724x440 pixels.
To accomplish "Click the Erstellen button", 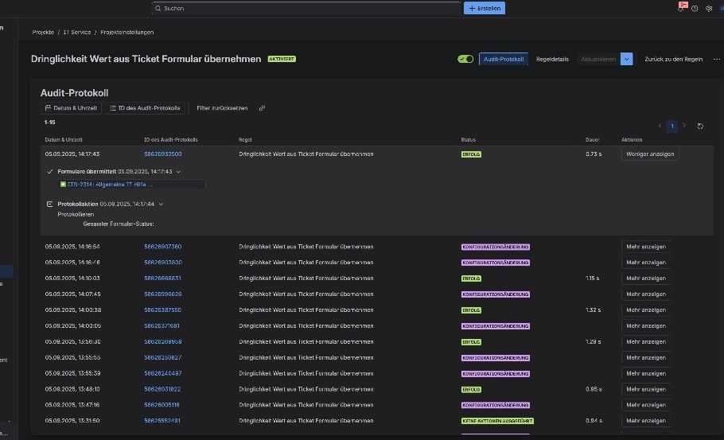I will tap(485, 8).
